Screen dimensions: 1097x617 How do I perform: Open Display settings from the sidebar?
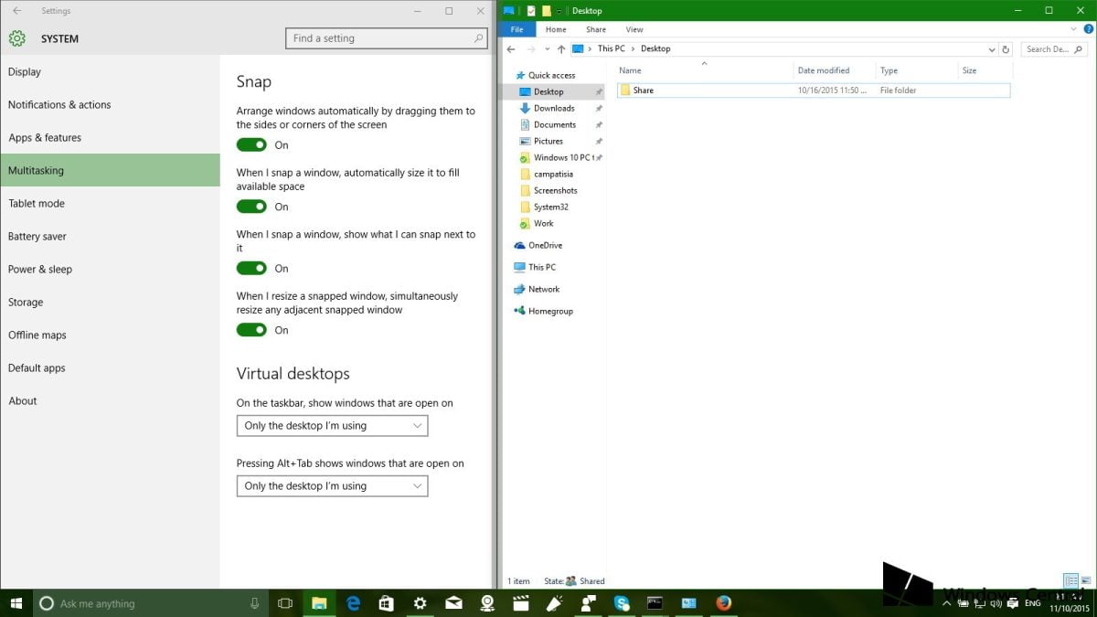tap(25, 71)
